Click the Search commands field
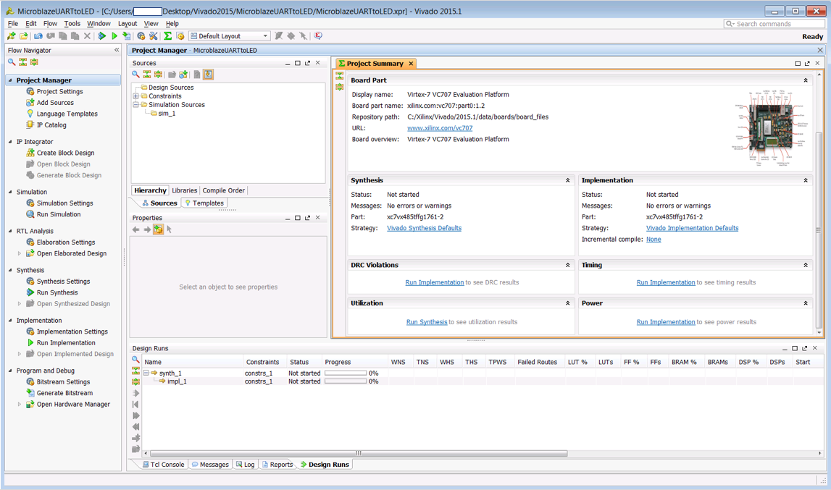The height and width of the screenshot is (490, 831). click(774, 24)
